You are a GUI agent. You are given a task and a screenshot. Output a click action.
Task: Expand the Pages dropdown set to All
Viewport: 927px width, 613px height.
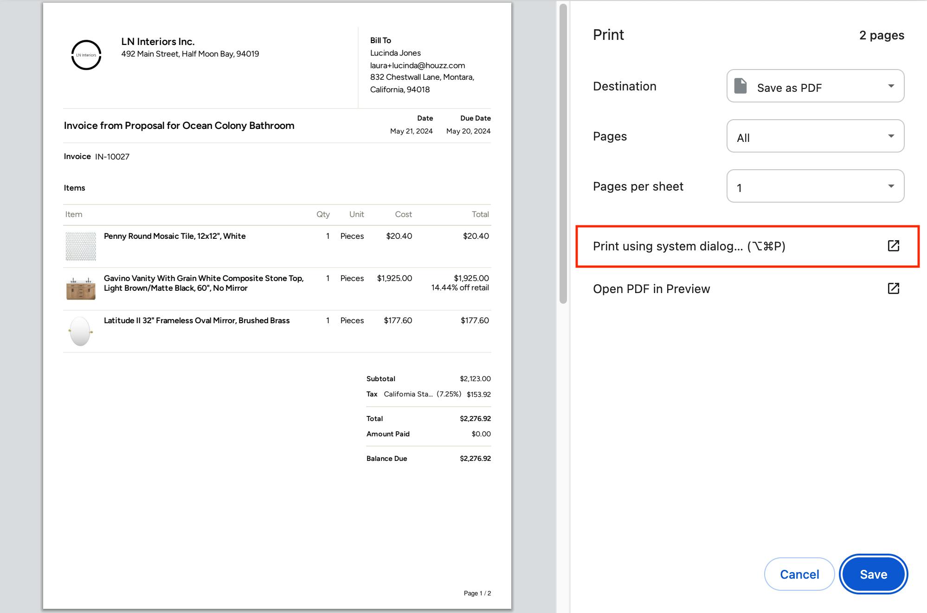pyautogui.click(x=815, y=136)
